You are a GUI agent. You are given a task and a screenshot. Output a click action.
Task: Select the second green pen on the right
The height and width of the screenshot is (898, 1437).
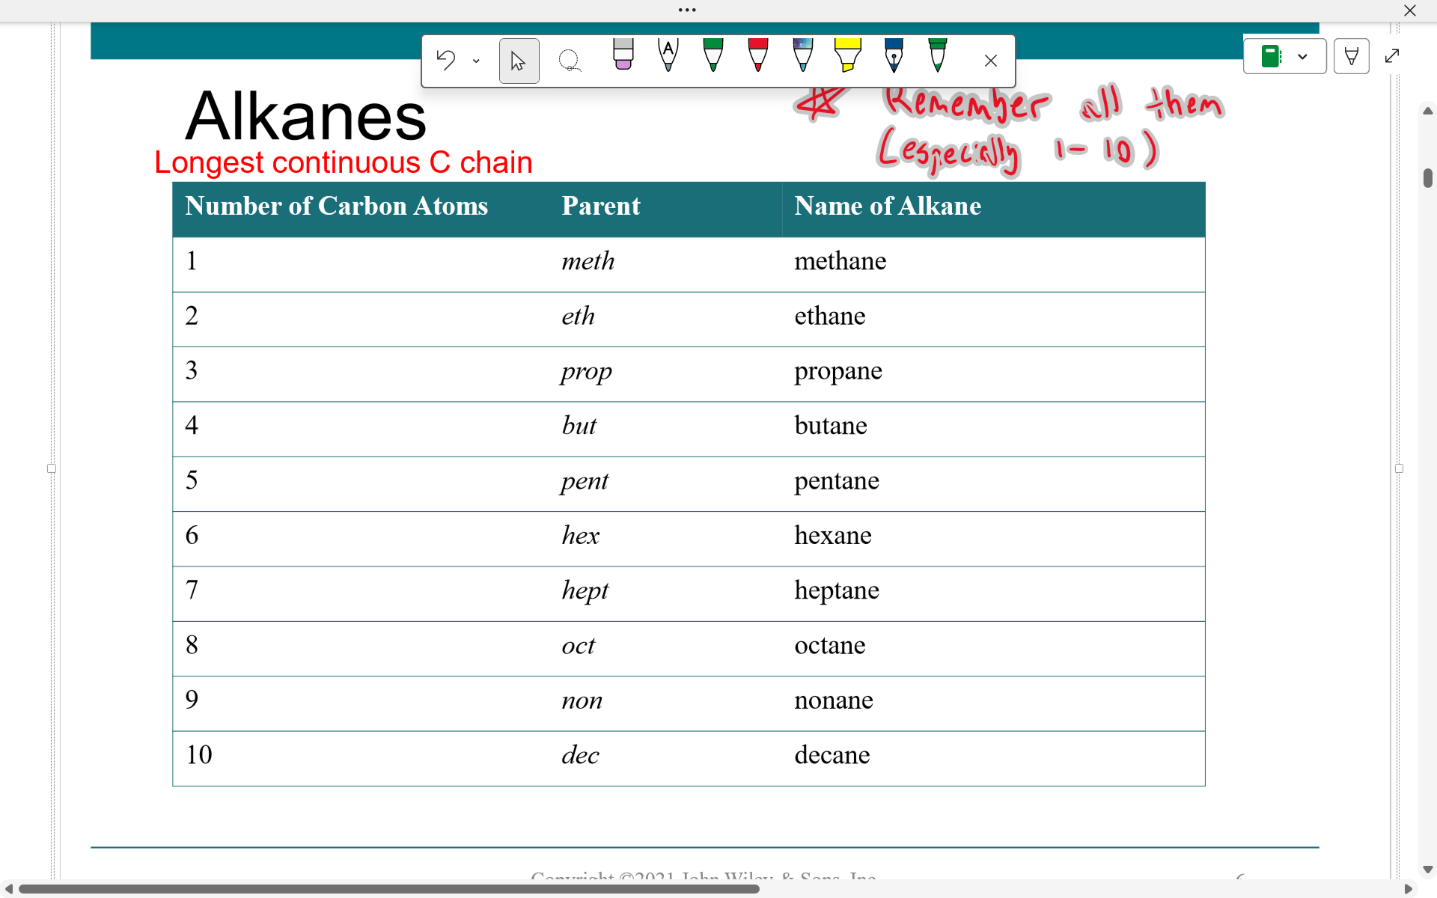[937, 55]
